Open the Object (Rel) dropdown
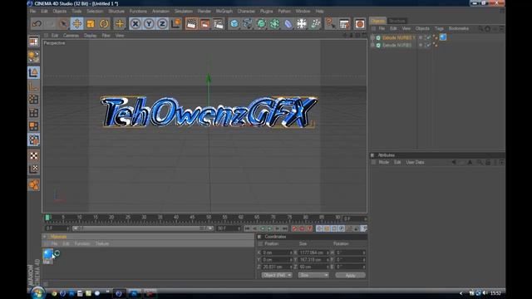The width and height of the screenshot is (532, 299). tap(277, 275)
